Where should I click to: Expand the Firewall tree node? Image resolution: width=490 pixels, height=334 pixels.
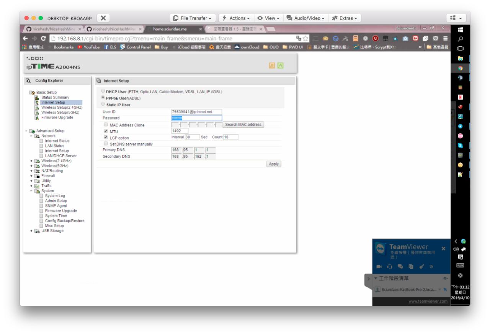pyautogui.click(x=31, y=176)
